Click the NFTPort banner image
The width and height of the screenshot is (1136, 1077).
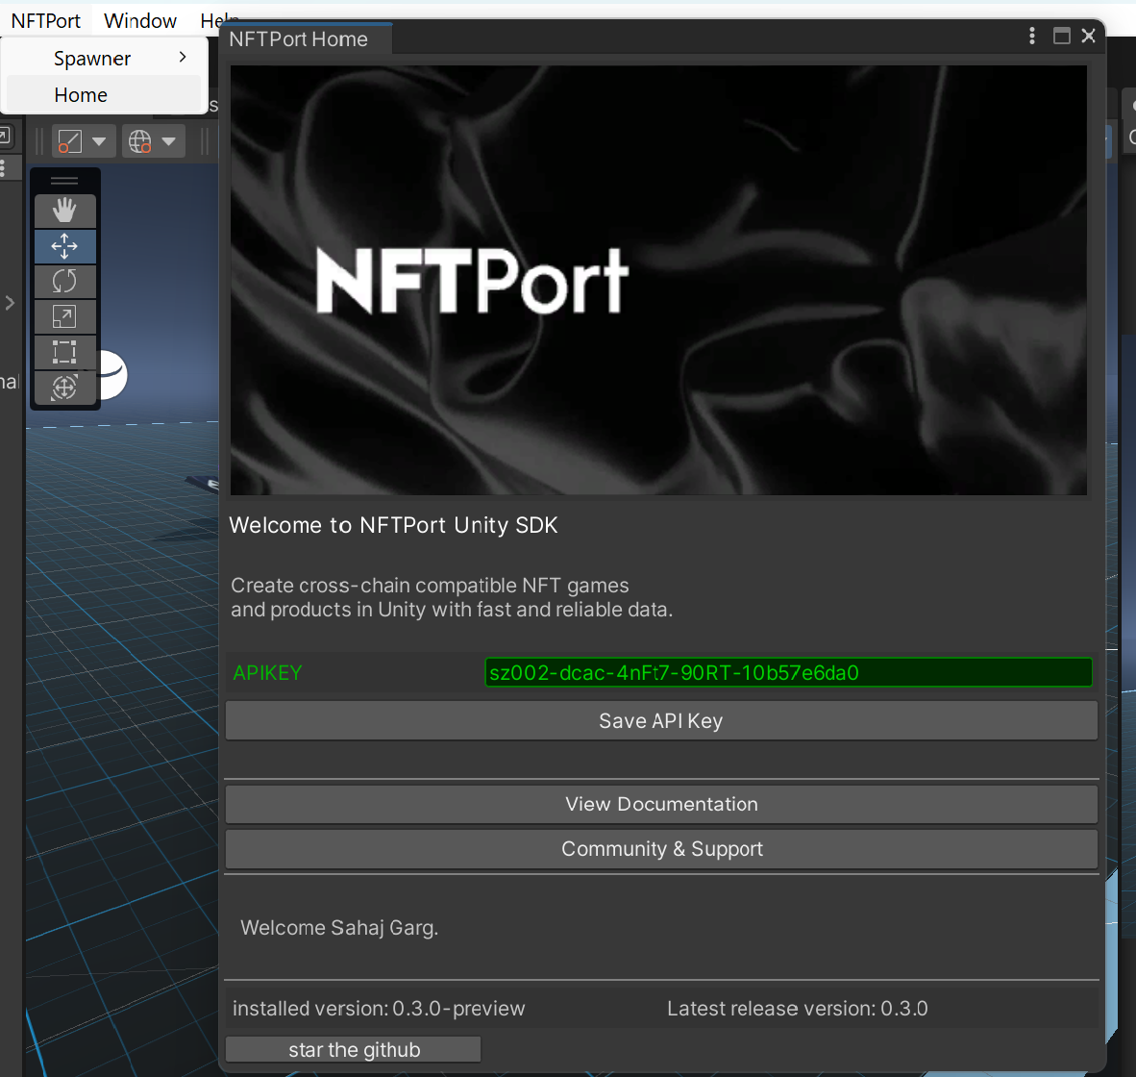(x=658, y=281)
